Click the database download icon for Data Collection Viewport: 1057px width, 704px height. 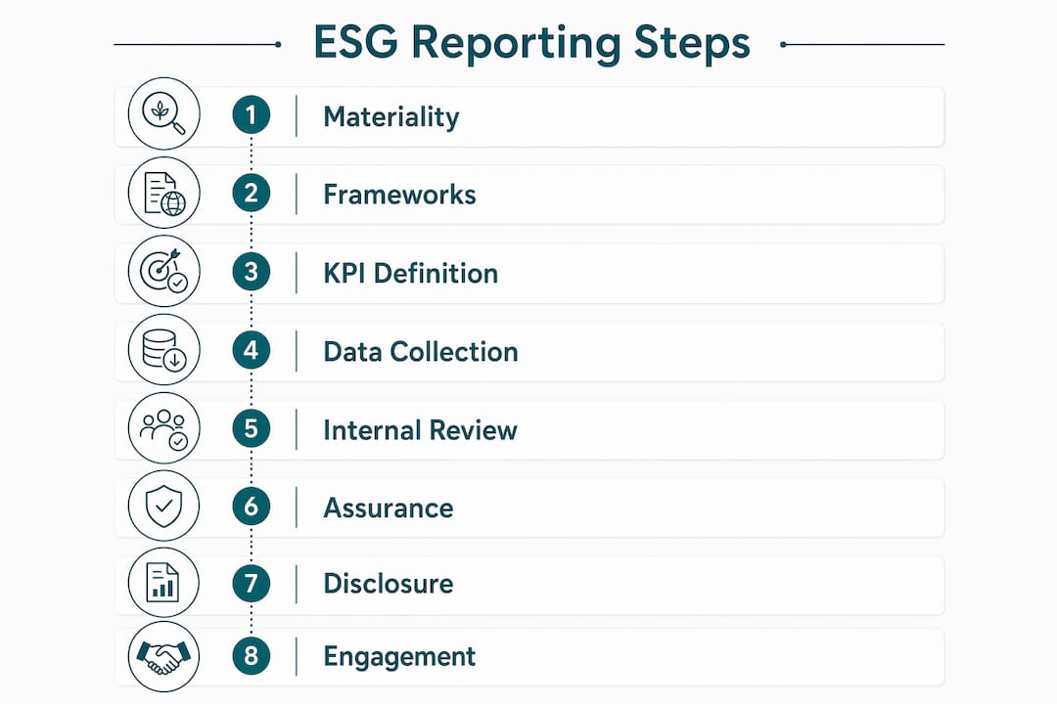(163, 350)
